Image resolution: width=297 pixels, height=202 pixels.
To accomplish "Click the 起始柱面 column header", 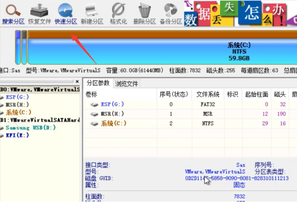I will [256, 94].
